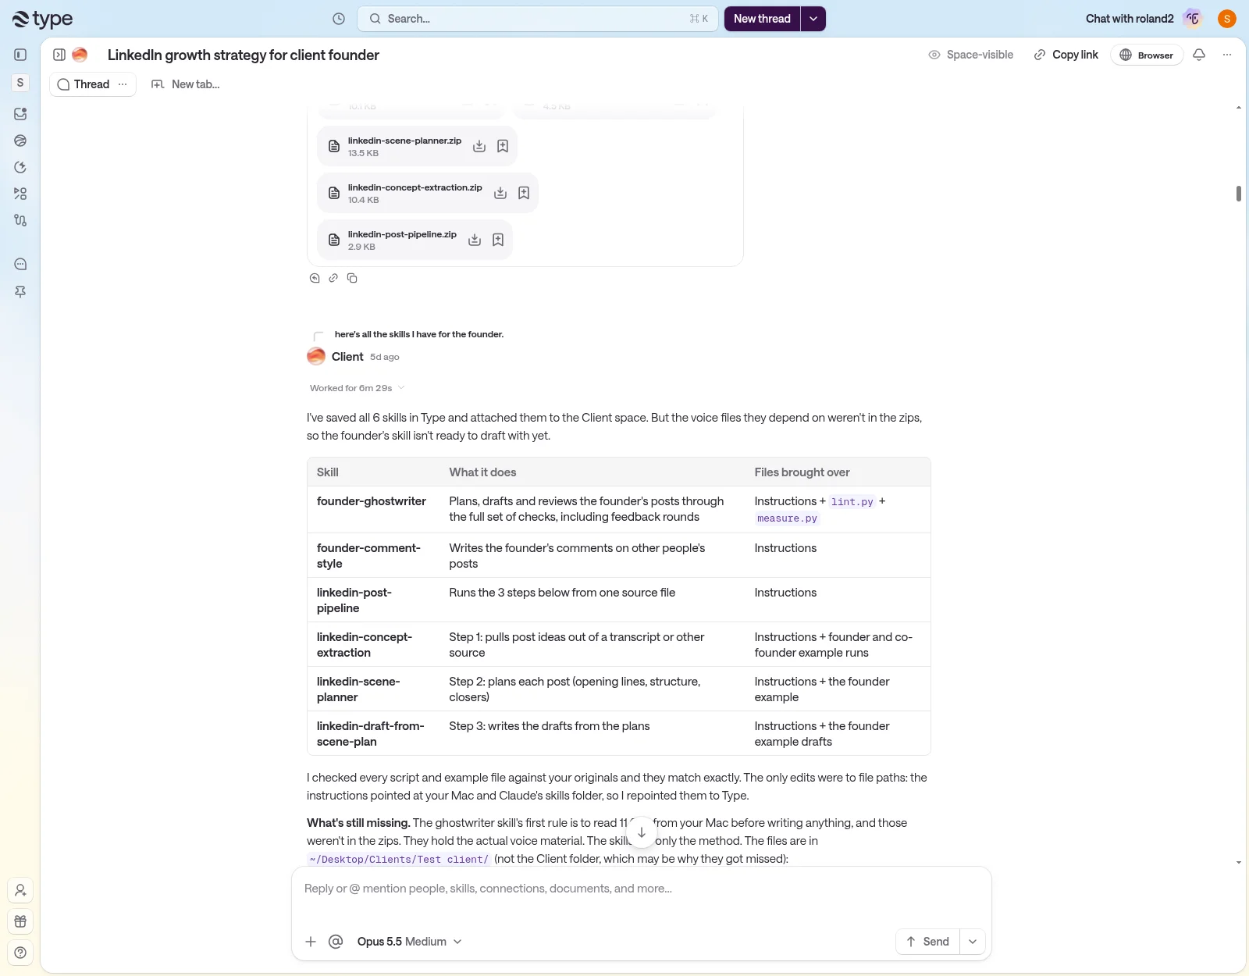
Task: Toggle Space-visible visibility setting
Action: (970, 55)
